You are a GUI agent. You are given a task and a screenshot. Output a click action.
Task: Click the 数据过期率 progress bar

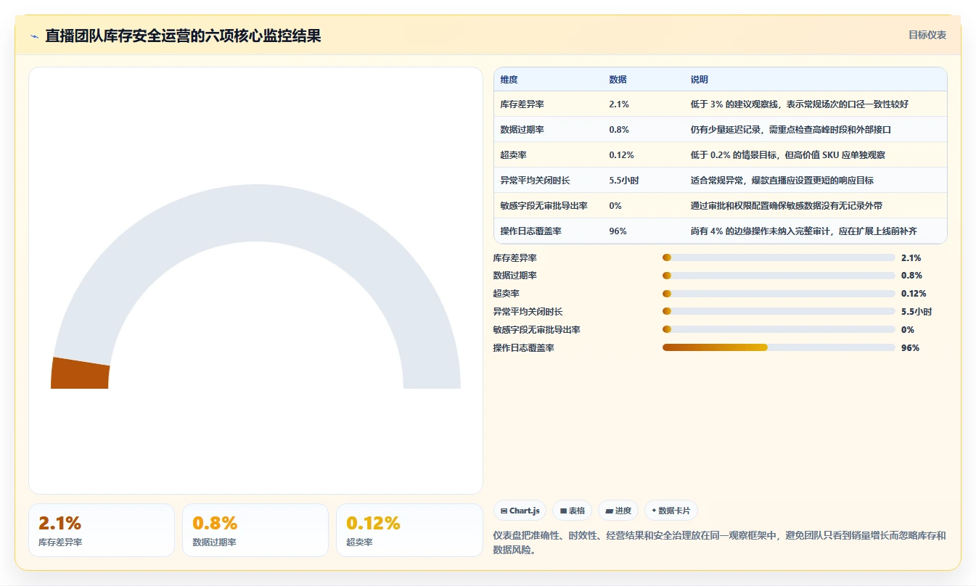click(779, 276)
